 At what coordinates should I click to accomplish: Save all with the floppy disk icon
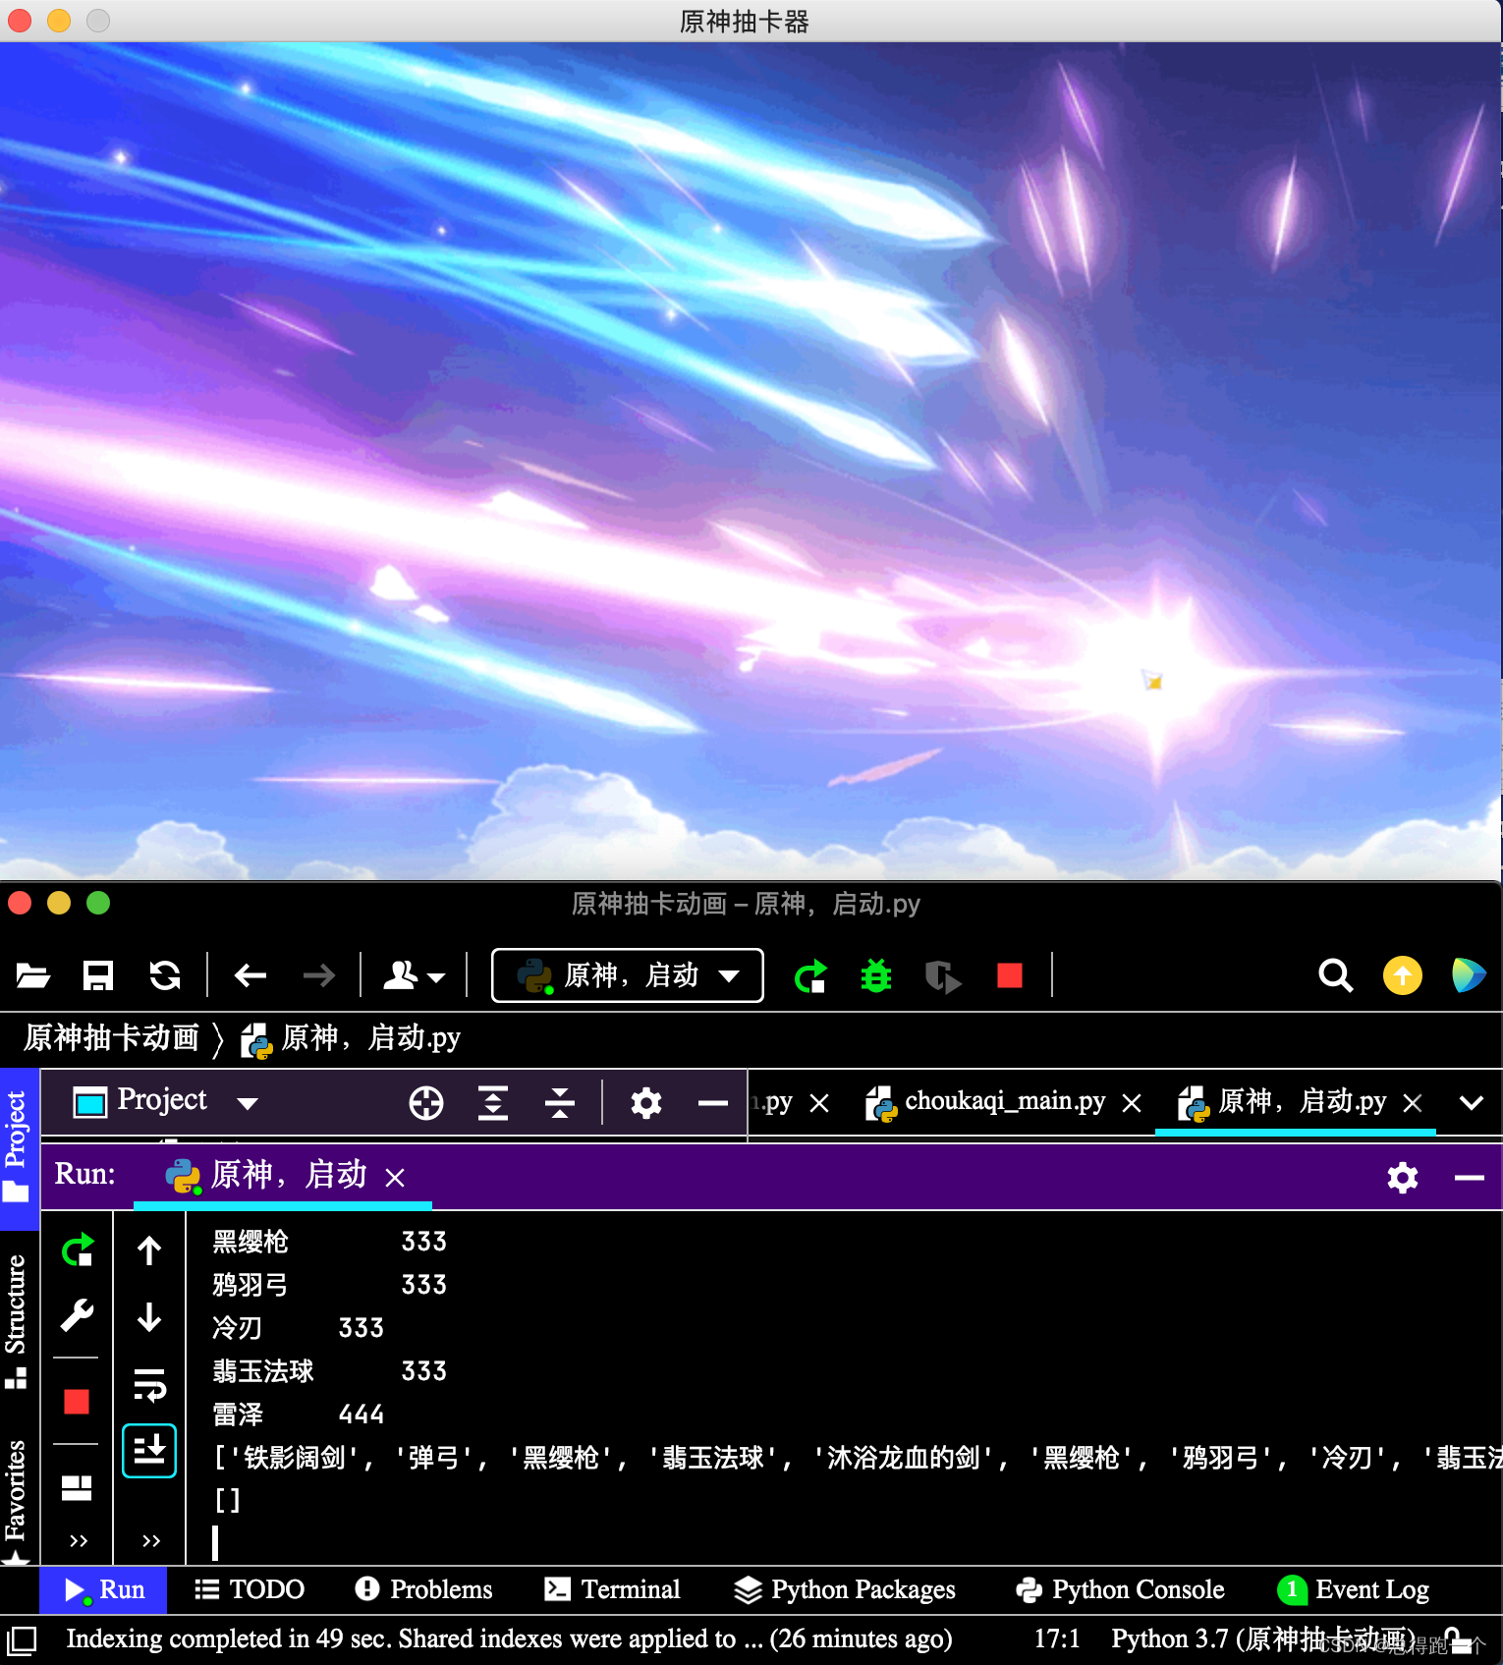[x=98, y=975]
